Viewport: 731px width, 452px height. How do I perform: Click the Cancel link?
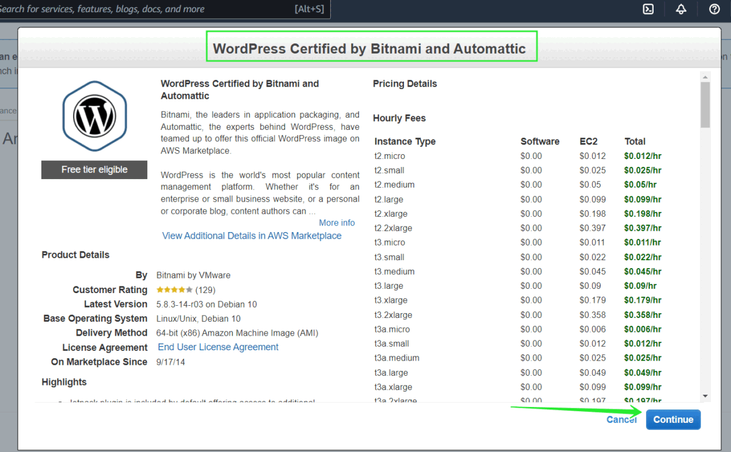[x=621, y=420]
